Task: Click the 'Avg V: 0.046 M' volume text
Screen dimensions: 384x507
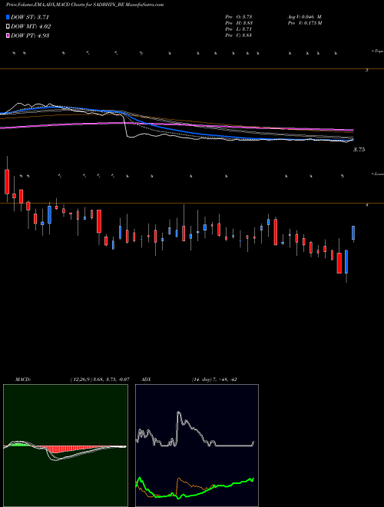Action: [x=304, y=17]
